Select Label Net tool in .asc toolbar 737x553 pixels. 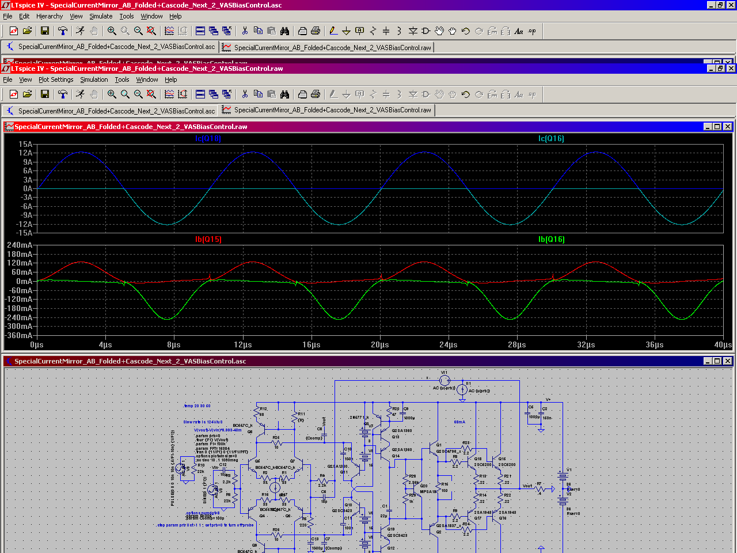point(359,31)
